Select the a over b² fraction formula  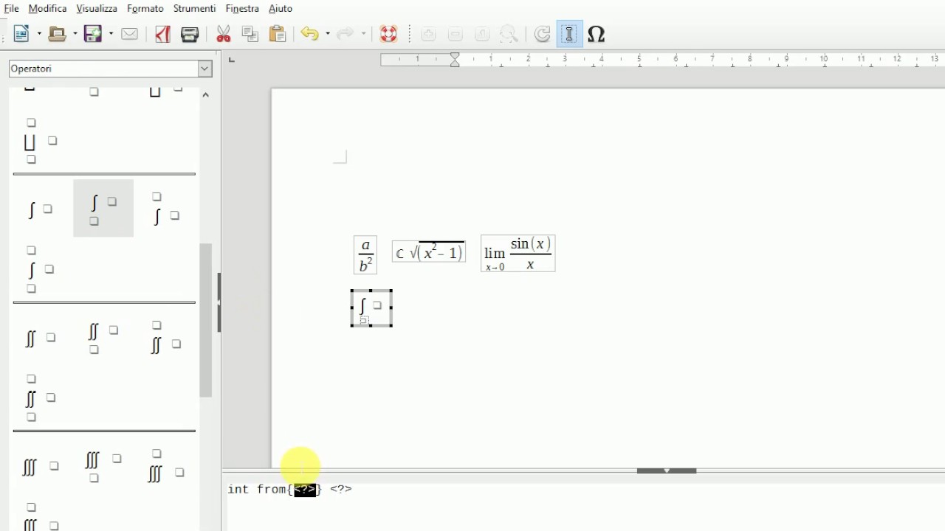tap(365, 255)
